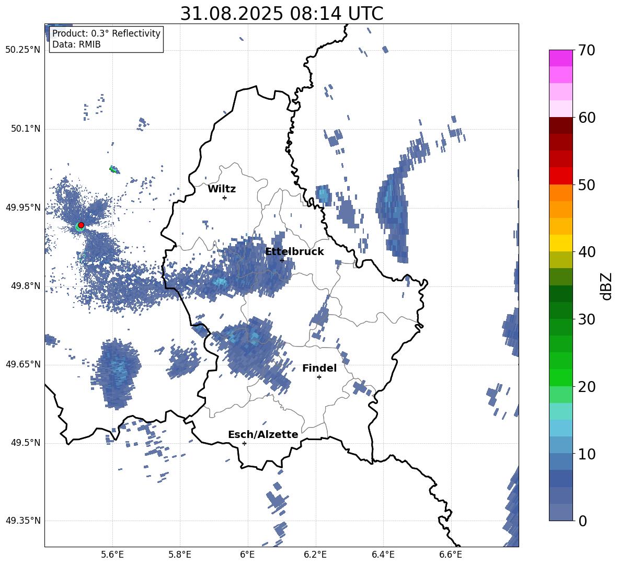Click the 5.6°E longitude label
This screenshot has height=565, width=619.
112,555
